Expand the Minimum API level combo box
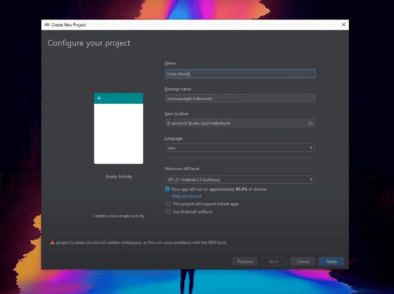394x294 pixels. [x=240, y=179]
